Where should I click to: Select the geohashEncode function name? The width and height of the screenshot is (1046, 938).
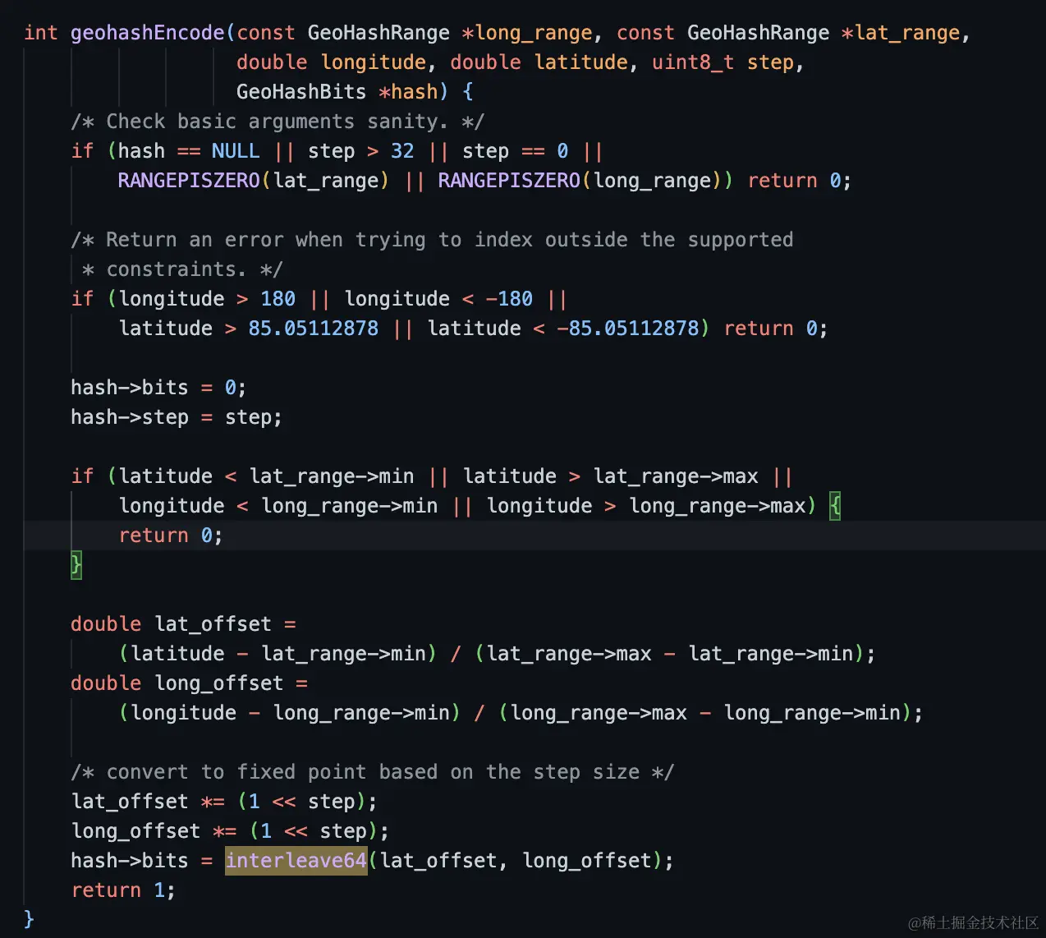pyautogui.click(x=146, y=32)
